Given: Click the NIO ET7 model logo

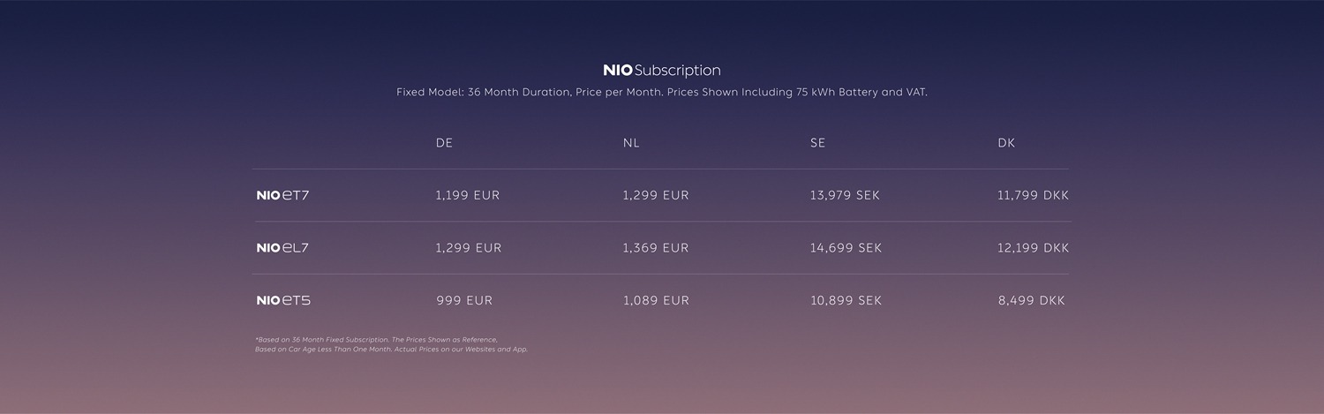Looking at the screenshot, I should 282,195.
